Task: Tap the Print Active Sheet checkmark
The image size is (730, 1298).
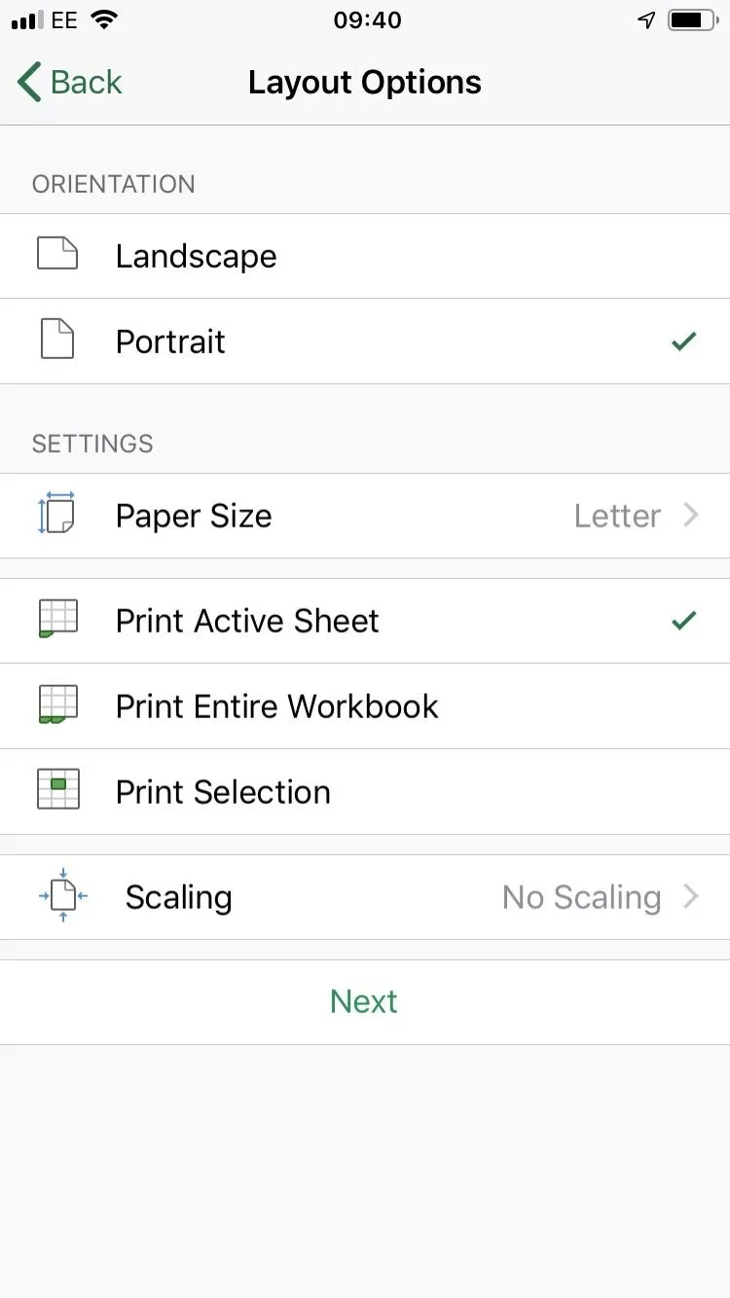Action: (684, 620)
